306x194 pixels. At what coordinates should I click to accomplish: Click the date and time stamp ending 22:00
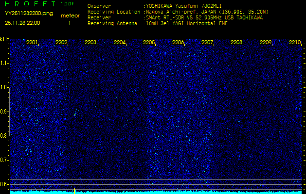22,23
